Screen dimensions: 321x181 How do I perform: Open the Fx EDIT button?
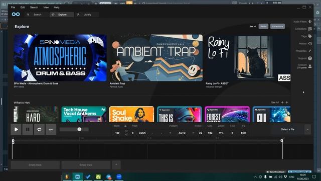tap(244, 133)
